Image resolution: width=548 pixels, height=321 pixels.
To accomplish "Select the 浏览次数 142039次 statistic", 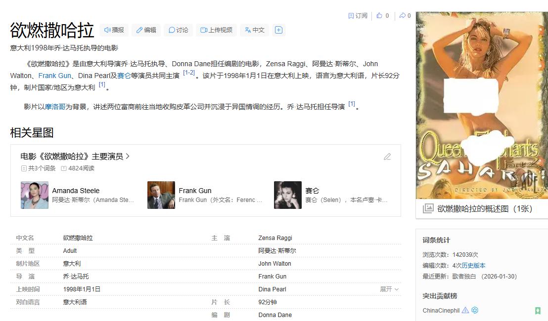I will pos(450,255).
